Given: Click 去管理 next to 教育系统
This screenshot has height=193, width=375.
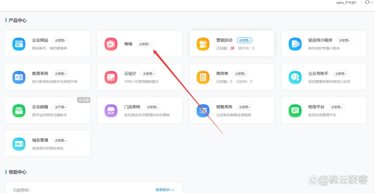Looking at the screenshot, I should 61,74.
